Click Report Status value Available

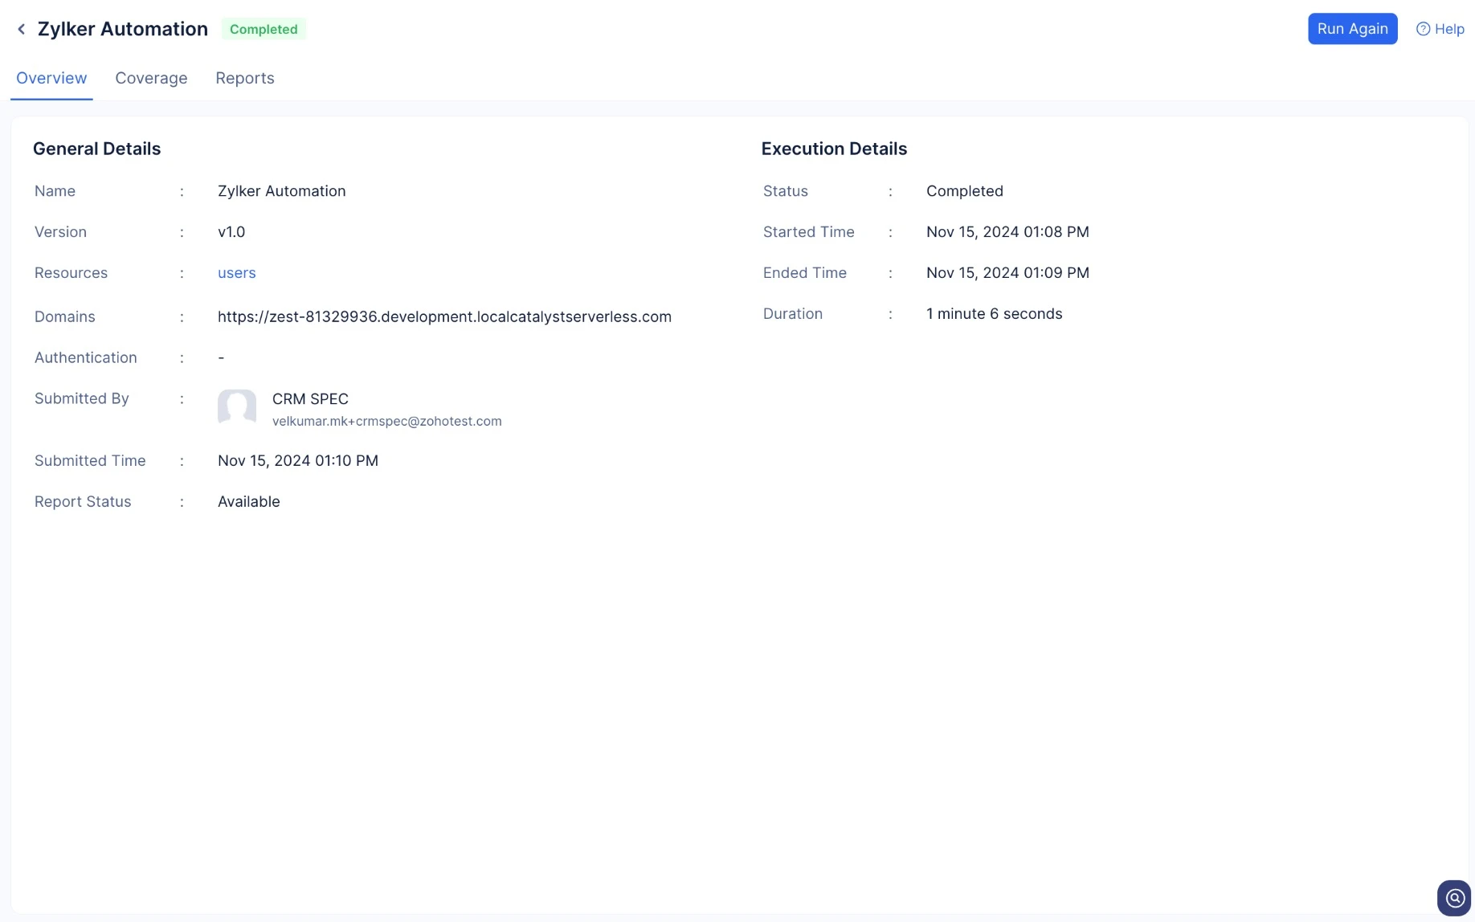pos(249,502)
